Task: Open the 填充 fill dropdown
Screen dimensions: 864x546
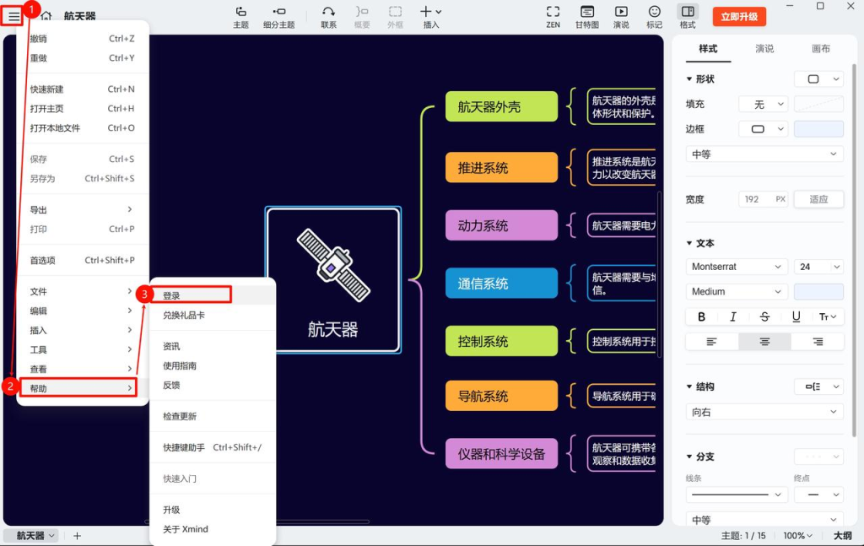Action: point(764,104)
